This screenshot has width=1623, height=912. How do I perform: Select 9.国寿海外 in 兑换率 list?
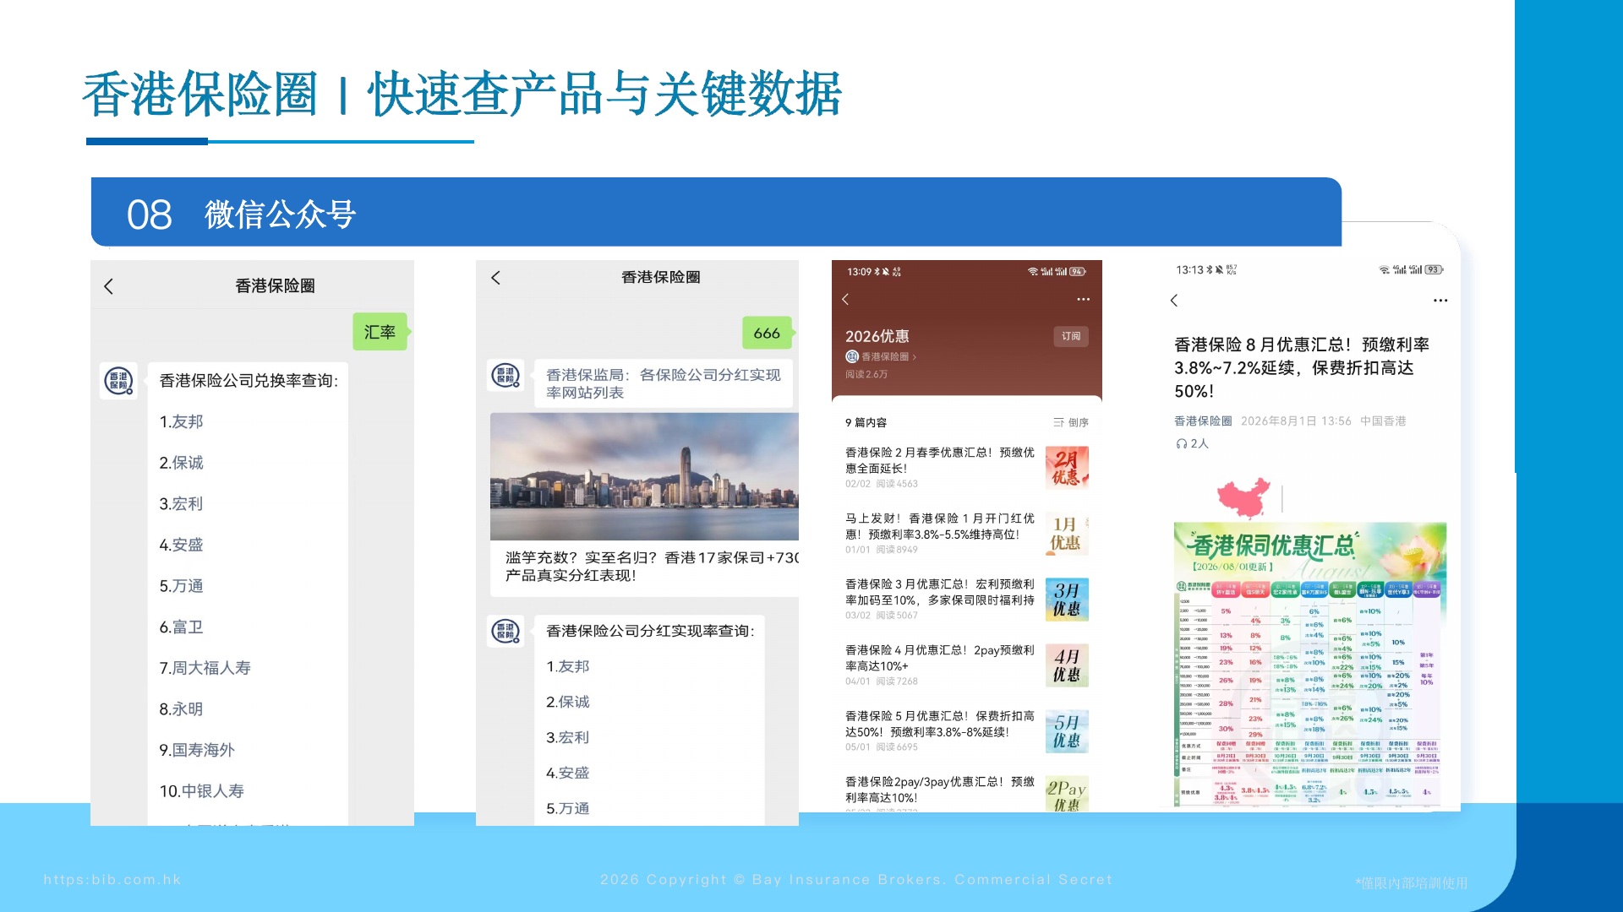pyautogui.click(x=197, y=750)
